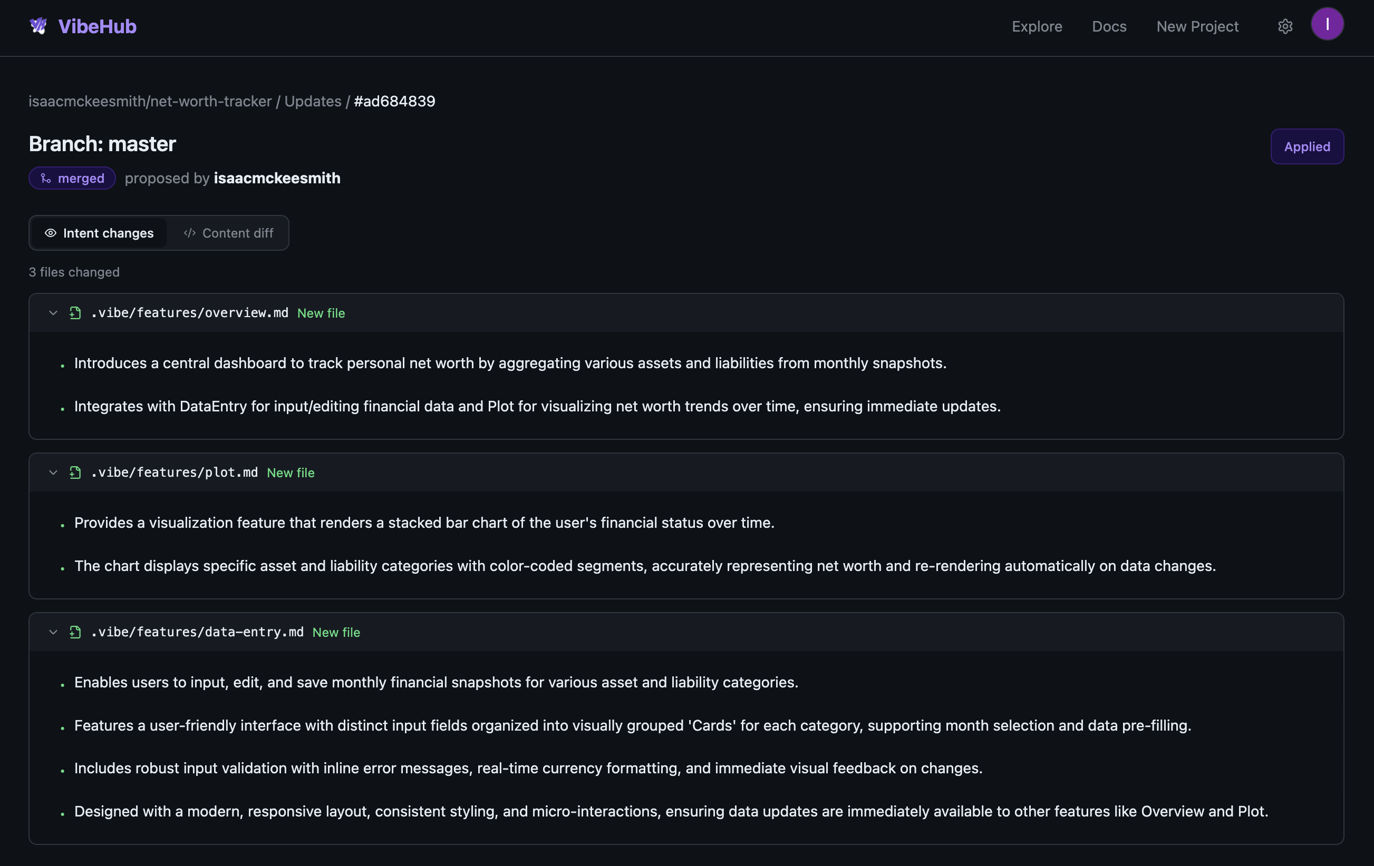Open the isaacmckeesmith/net-worth-tracker breadcrumb link
Screen dimensions: 1374x866
(x=150, y=101)
